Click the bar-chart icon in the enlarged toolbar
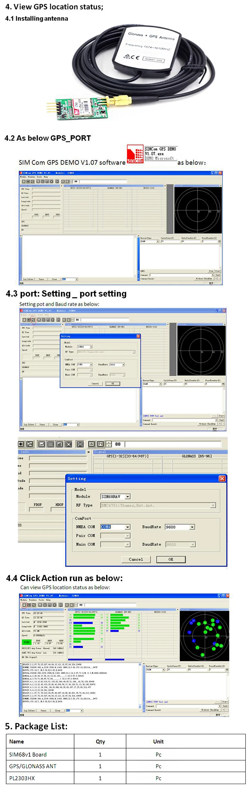248x788 pixels. (59, 444)
